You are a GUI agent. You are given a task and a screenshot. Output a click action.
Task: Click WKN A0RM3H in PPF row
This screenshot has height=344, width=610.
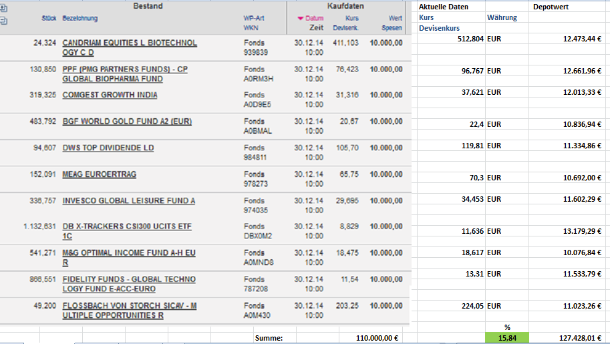pos(259,79)
